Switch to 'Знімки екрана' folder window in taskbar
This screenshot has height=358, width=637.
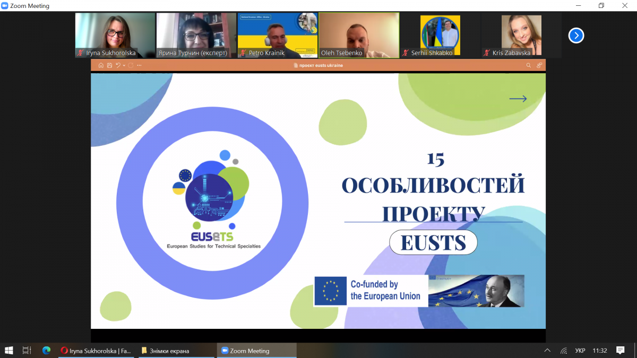[177, 351]
